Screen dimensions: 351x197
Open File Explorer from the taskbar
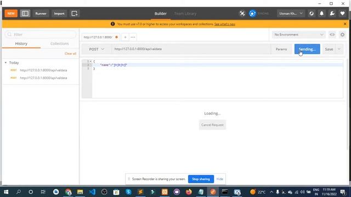(x=80, y=192)
